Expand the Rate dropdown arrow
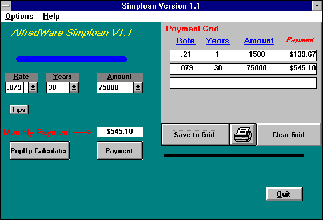 (x=33, y=87)
